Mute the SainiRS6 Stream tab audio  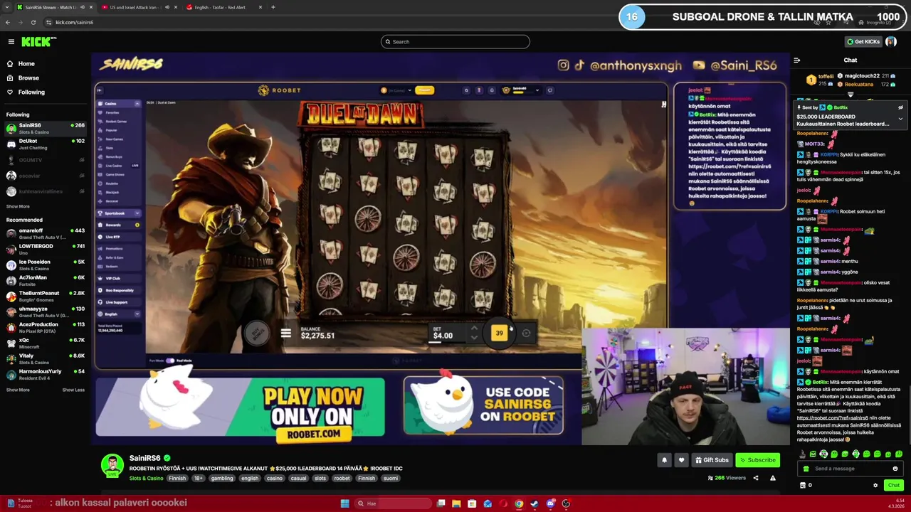coord(83,7)
